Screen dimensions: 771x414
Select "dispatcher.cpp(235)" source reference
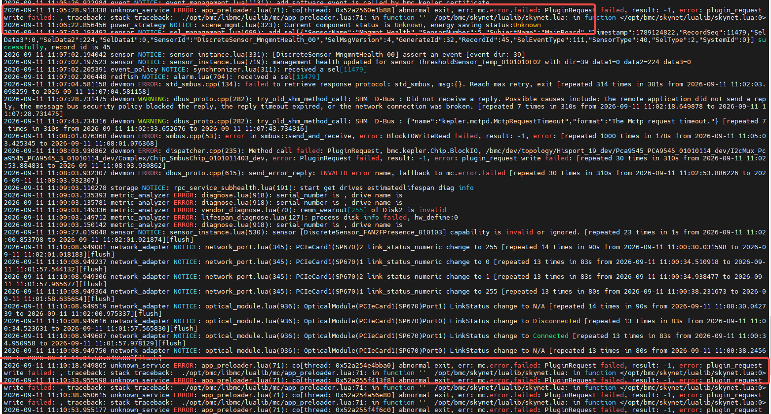203,151
